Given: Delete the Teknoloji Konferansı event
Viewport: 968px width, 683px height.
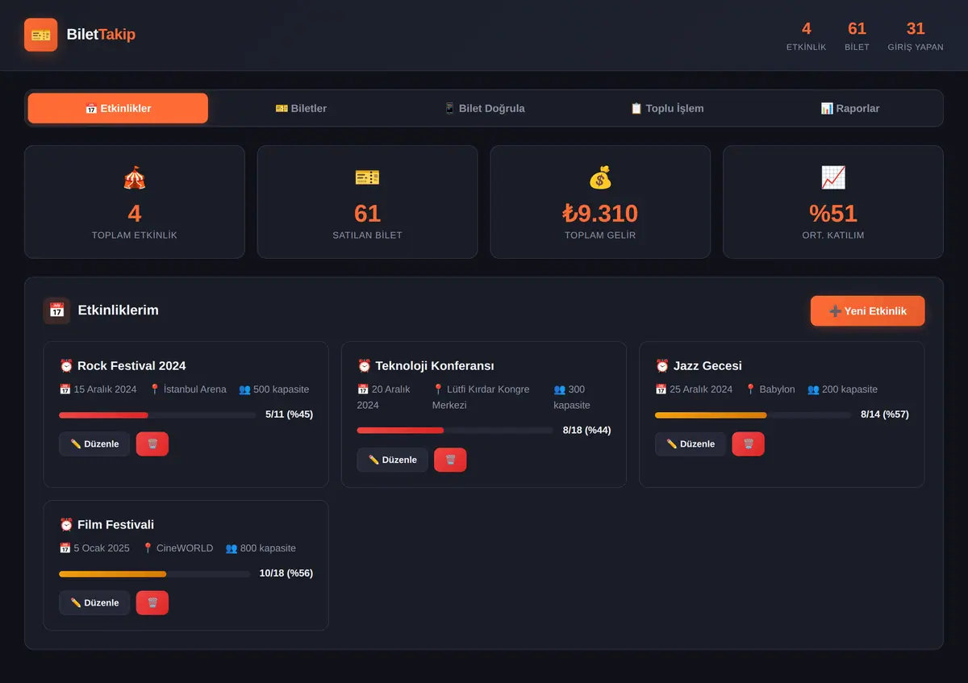Looking at the screenshot, I should (x=450, y=460).
